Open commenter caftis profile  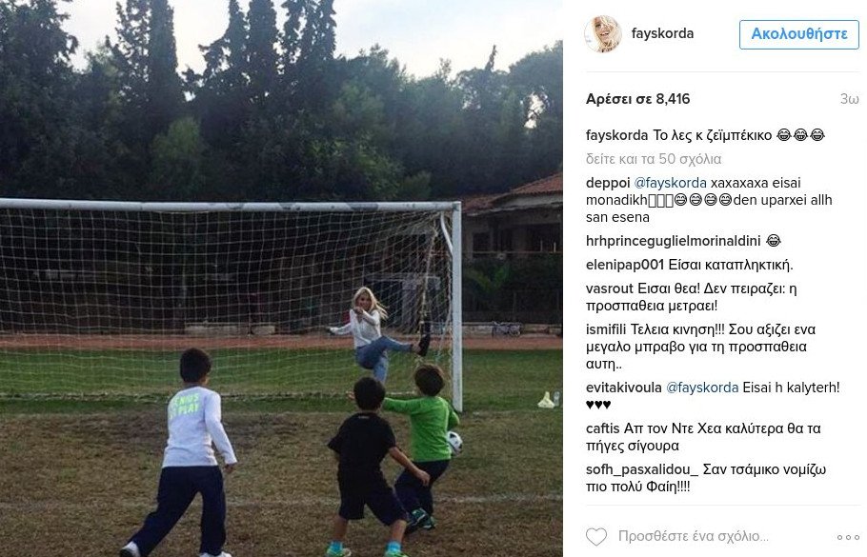click(603, 428)
